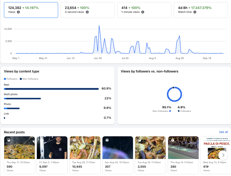Click the Followers legend dot in content type
231x176 pixels.
5,79
